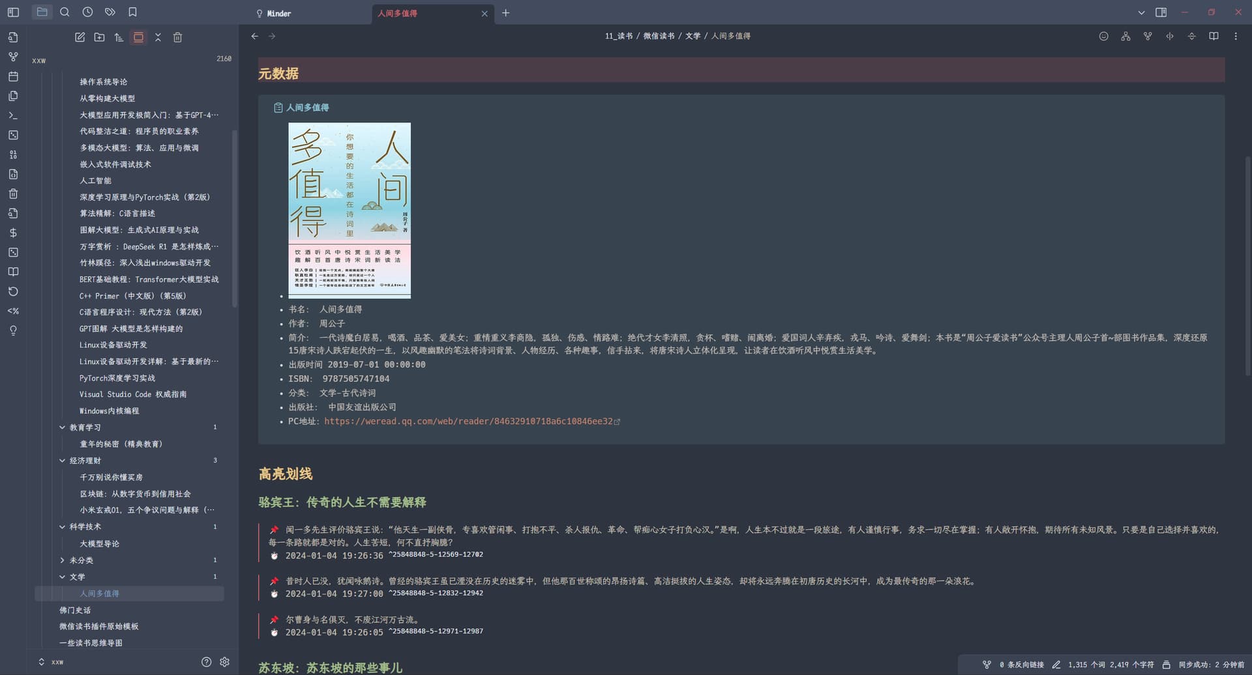Open daily note calendar ribbon icon
The image size is (1252, 675).
coord(13,76)
